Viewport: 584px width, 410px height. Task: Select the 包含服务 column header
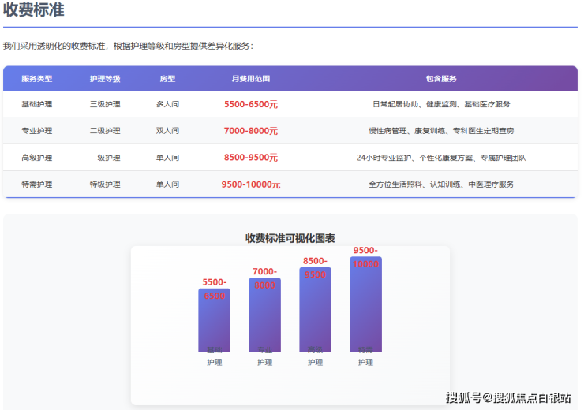point(440,79)
